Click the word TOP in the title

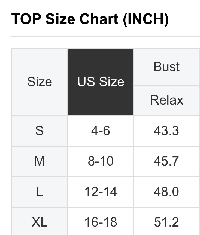tap(26, 19)
